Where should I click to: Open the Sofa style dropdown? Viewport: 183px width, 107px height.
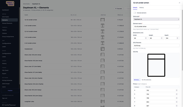(x=156, y=19)
